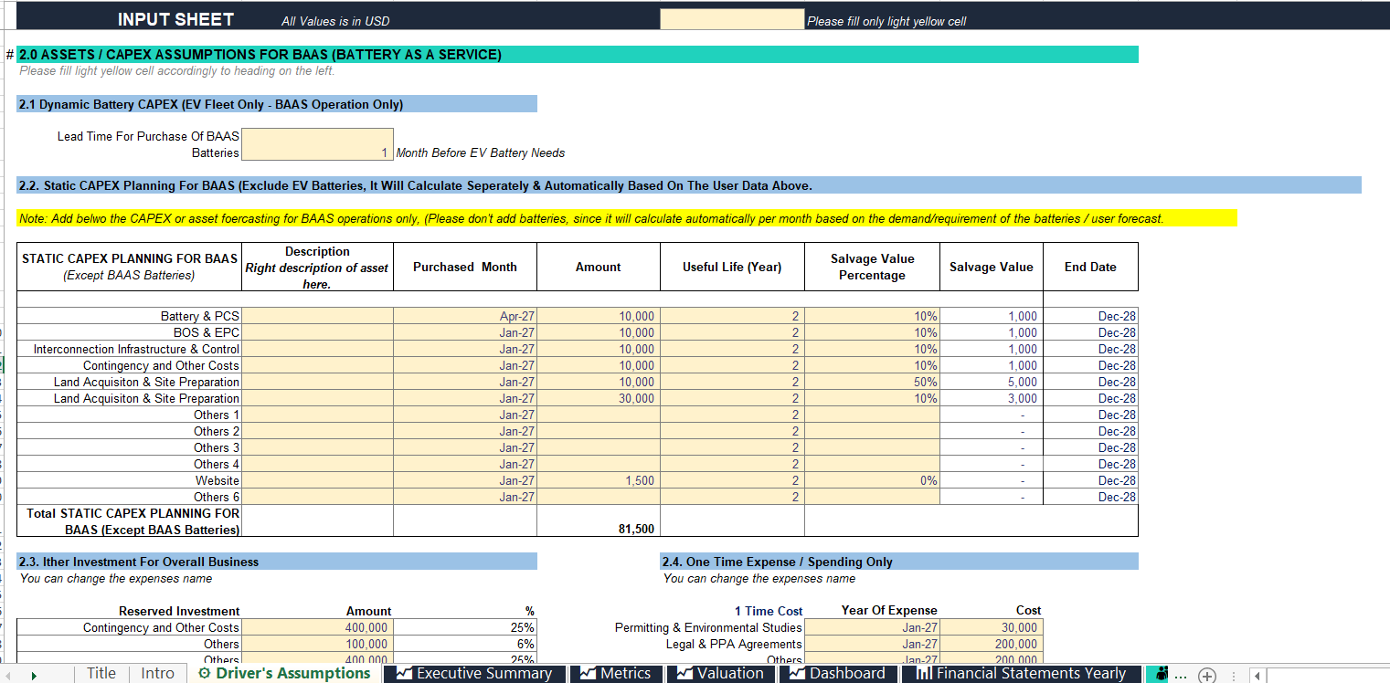Select Contingency and Other Costs CAPEX row label
1390x683 pixels.
pos(129,365)
